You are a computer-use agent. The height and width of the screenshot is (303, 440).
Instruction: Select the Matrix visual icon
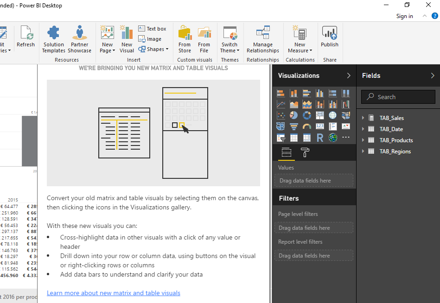coord(307,138)
